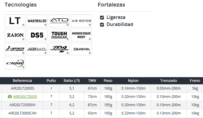Toggle the Durabilidad checkbox

point(102,25)
